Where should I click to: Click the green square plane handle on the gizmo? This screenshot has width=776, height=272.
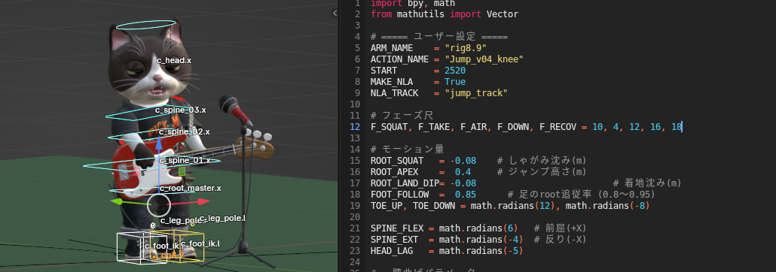(x=182, y=171)
